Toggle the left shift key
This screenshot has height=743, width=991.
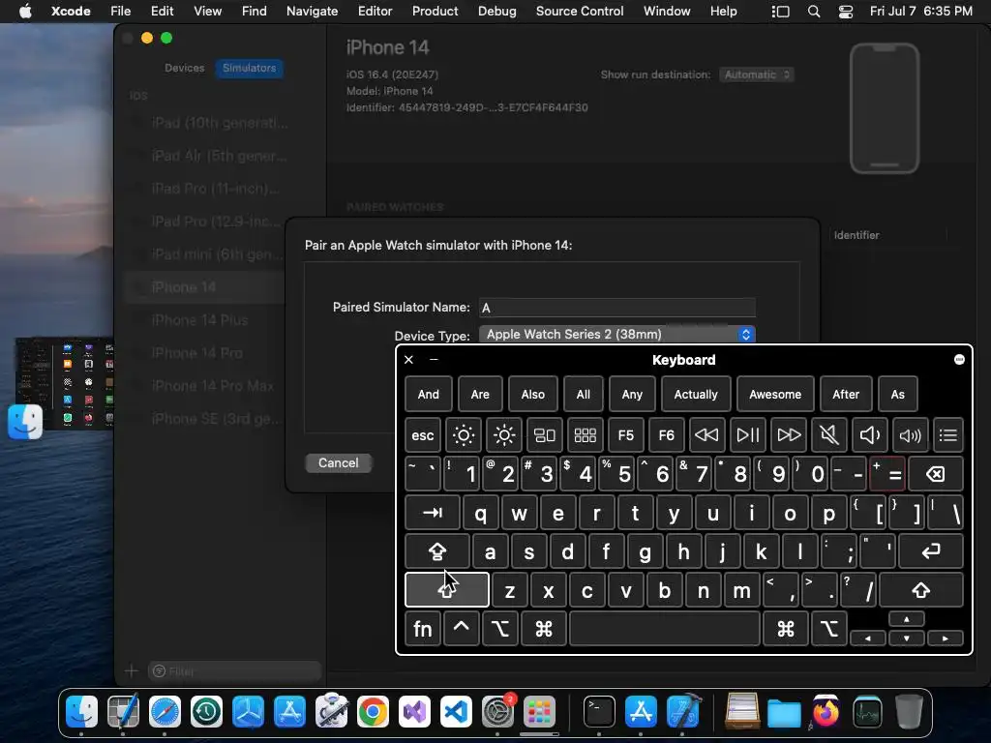click(x=447, y=590)
